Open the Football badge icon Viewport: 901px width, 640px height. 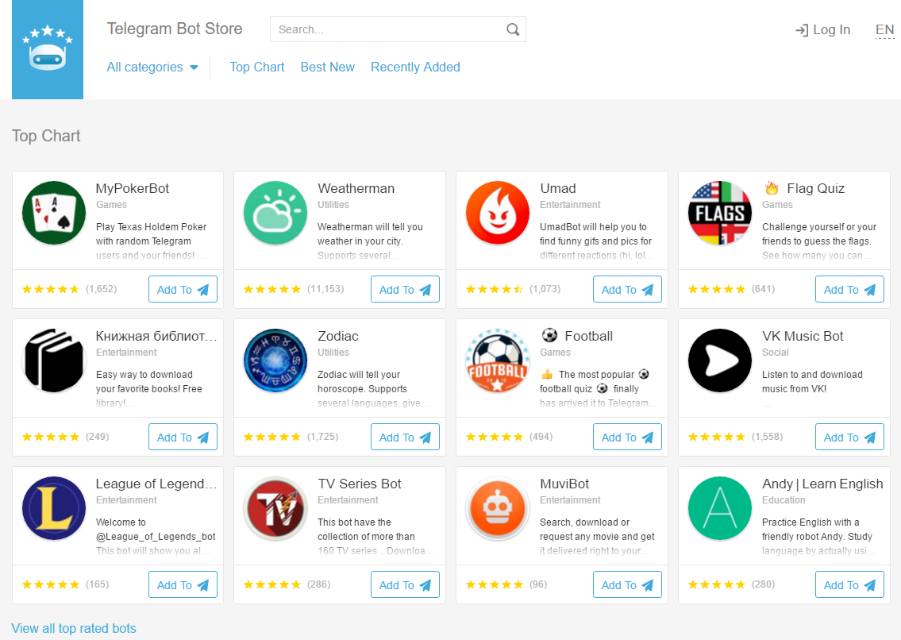(x=498, y=360)
